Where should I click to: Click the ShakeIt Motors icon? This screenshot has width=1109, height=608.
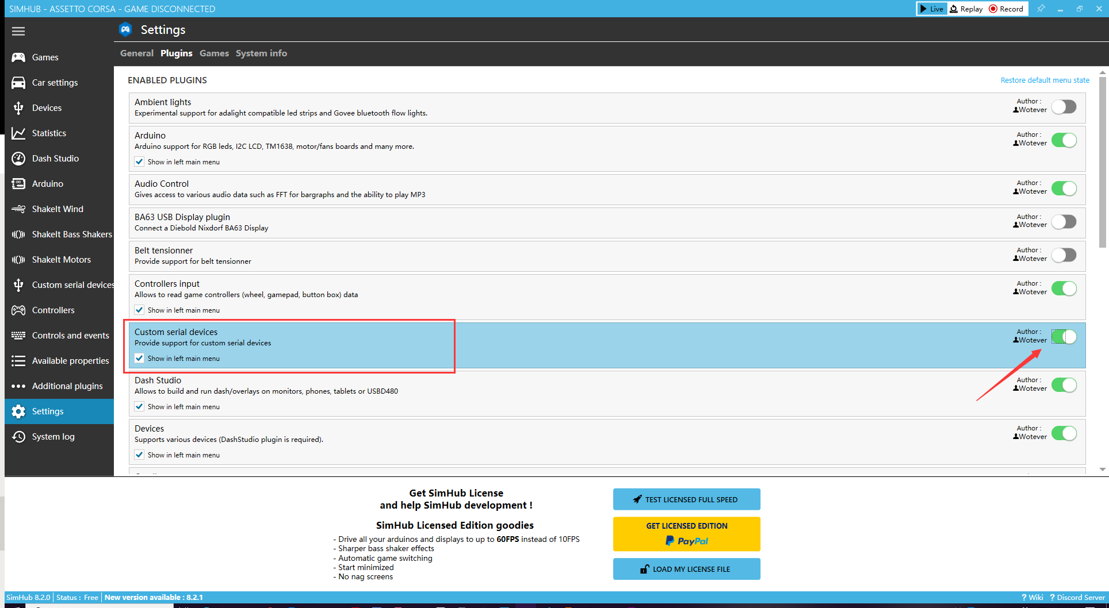pos(18,260)
